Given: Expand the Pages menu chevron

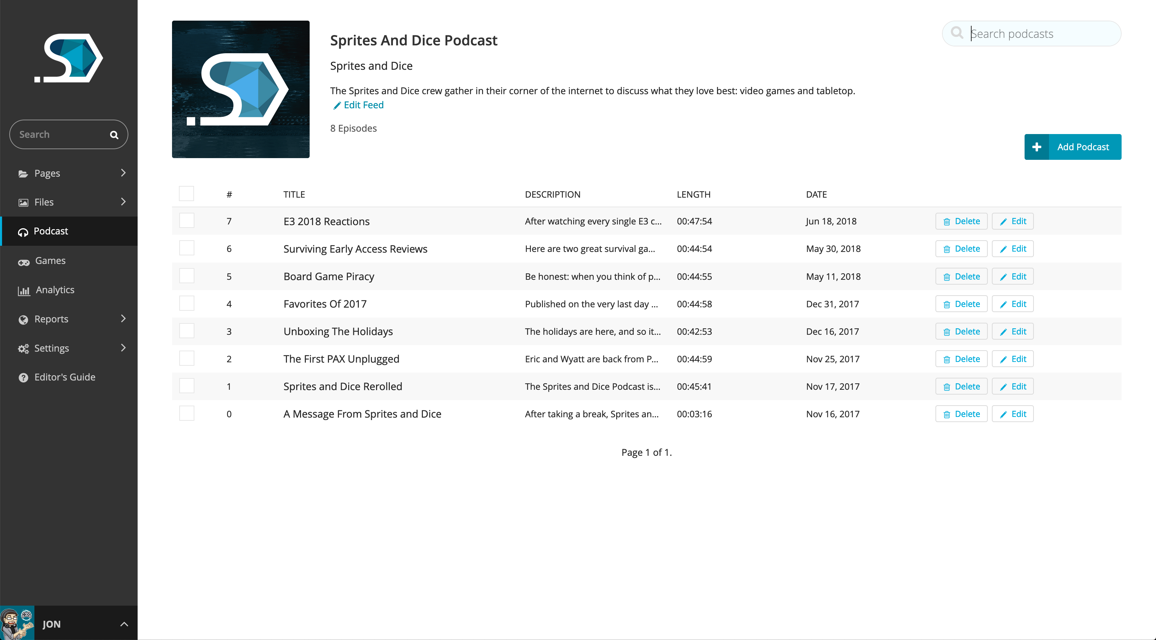Looking at the screenshot, I should tap(124, 173).
